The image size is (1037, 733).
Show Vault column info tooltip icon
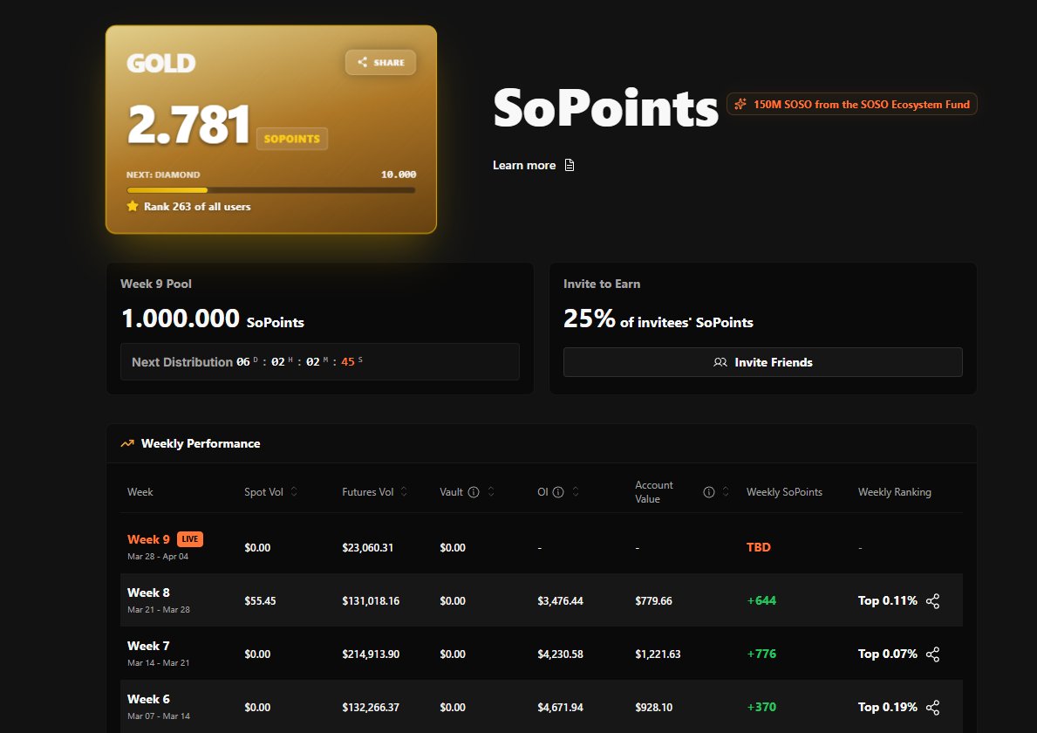(474, 491)
